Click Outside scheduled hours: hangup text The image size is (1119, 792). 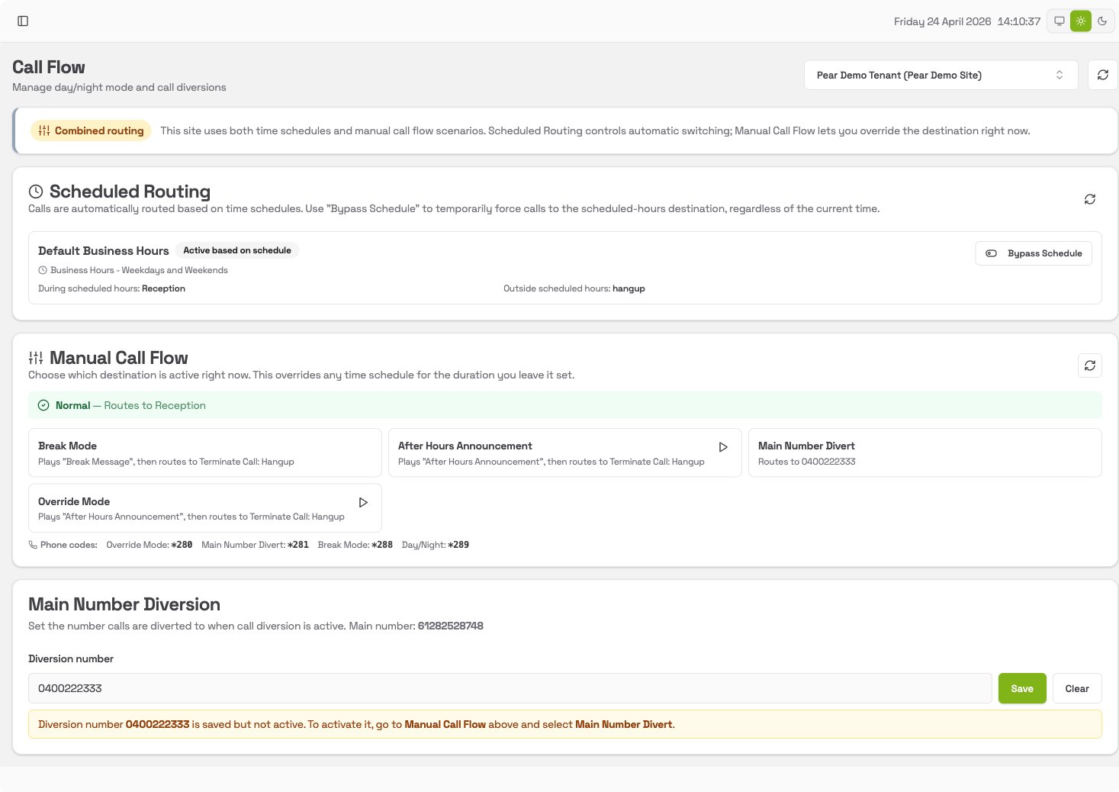point(574,288)
